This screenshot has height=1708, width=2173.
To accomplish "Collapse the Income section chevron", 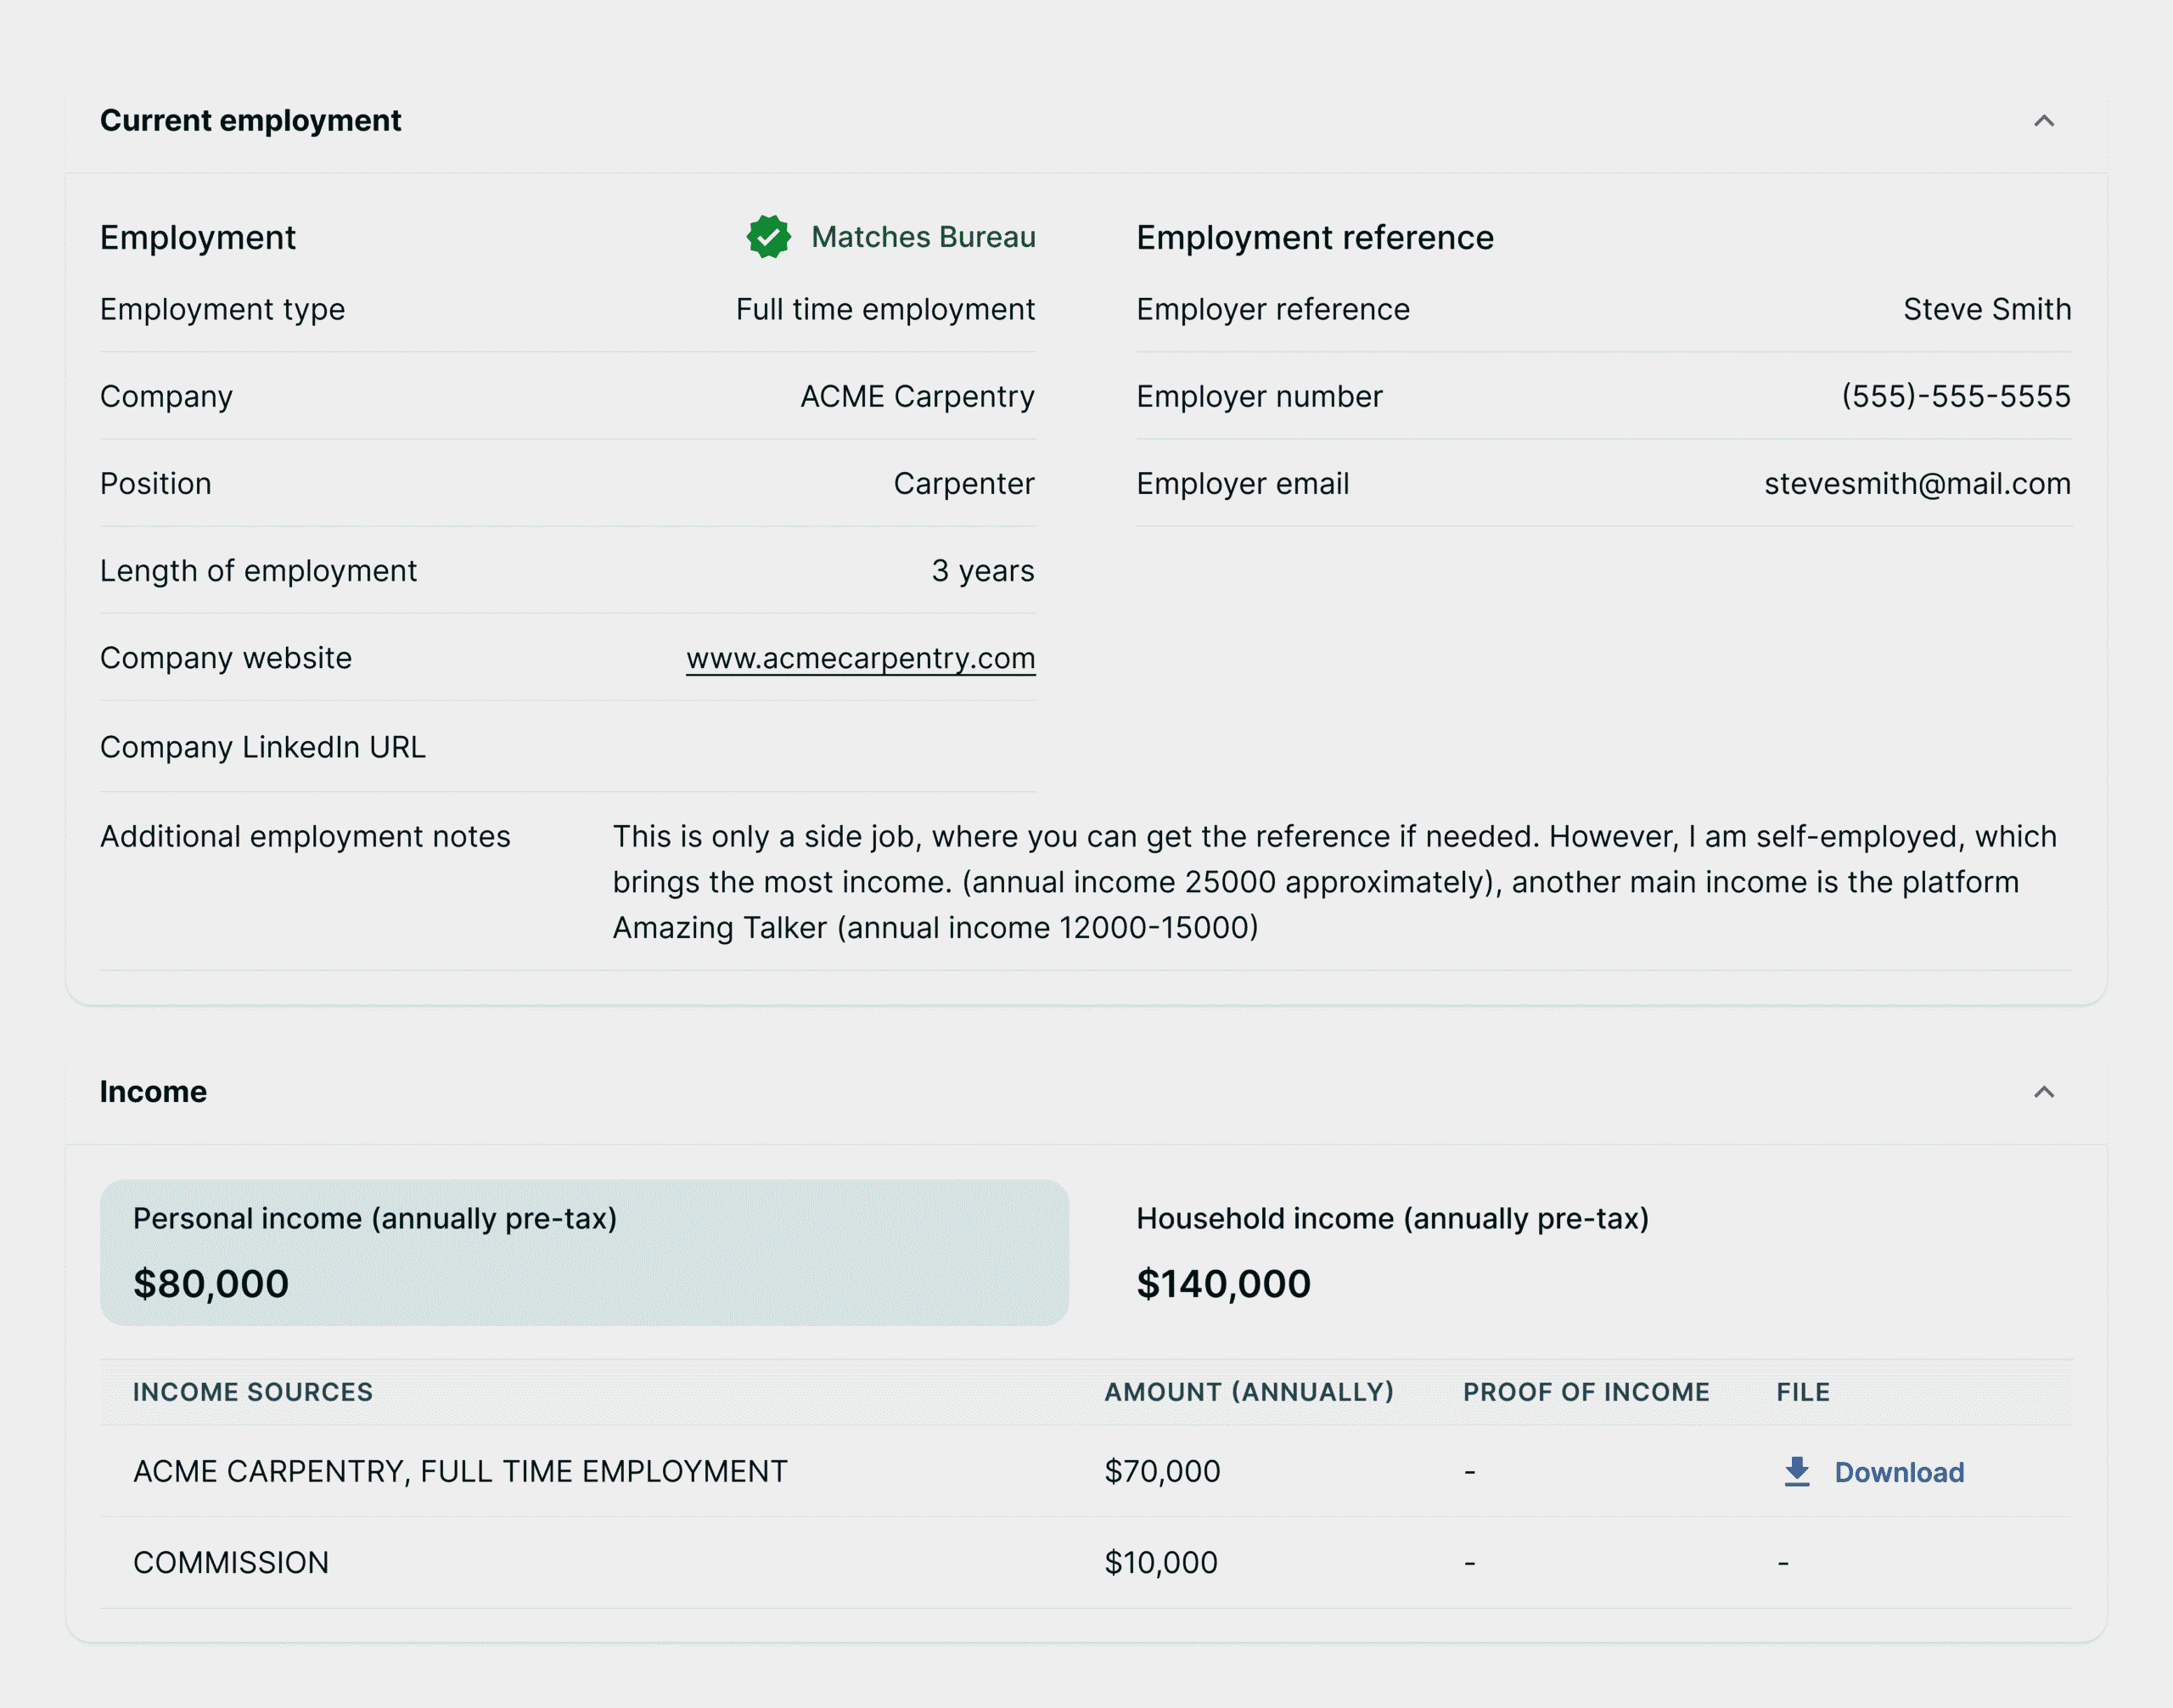I will (x=2043, y=1092).
